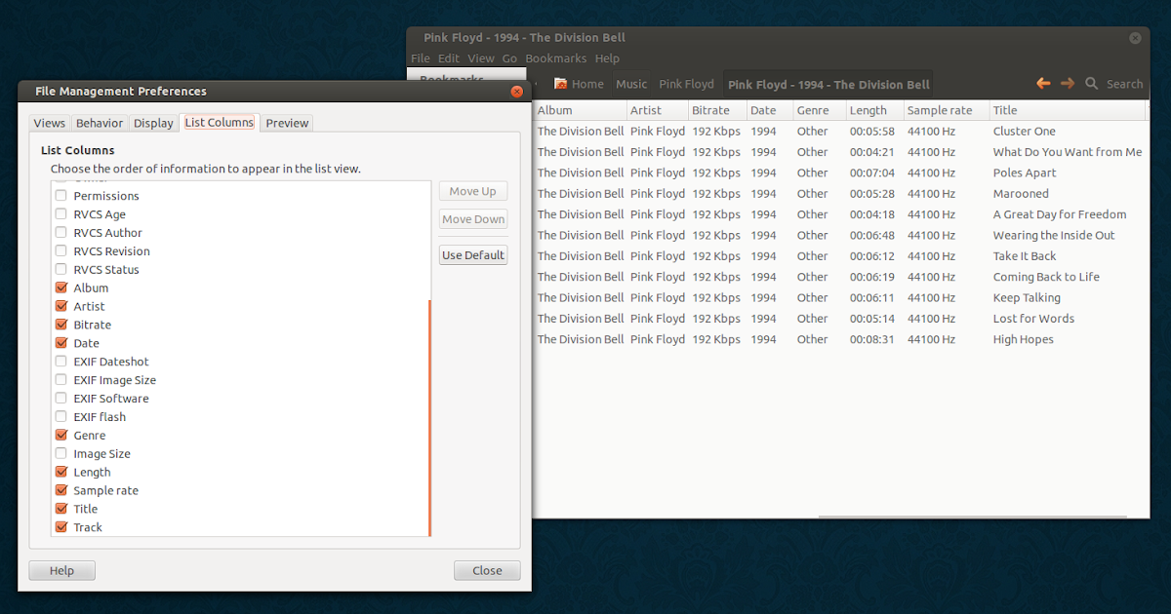Navigate back using the back arrow

click(1042, 83)
